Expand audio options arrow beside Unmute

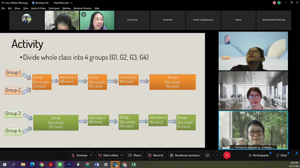pyautogui.click(x=90, y=155)
